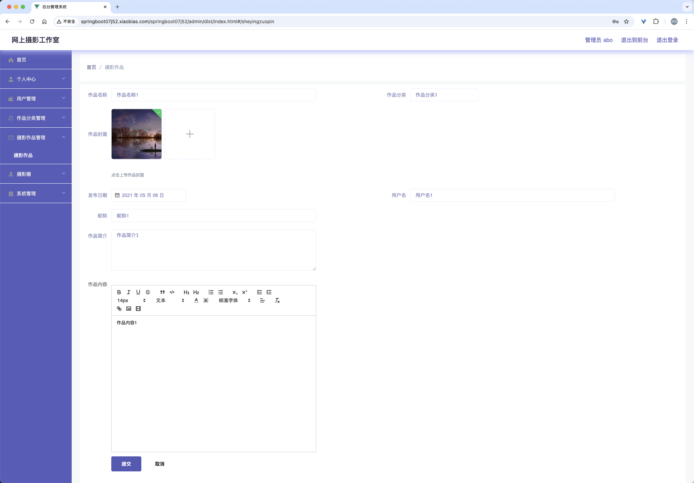Screen dimensions: 694x483
Task: Open the 标准字体 font family dropdown
Action: pos(235,300)
